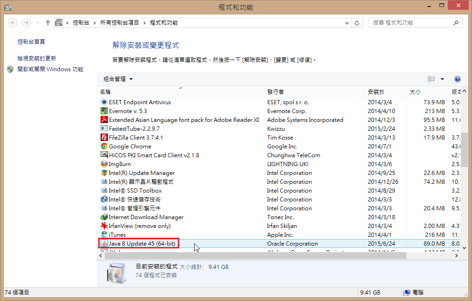Viewport: 472px width, 301px height.
Task: Select install date 2015/6/24
Action: click(381, 243)
